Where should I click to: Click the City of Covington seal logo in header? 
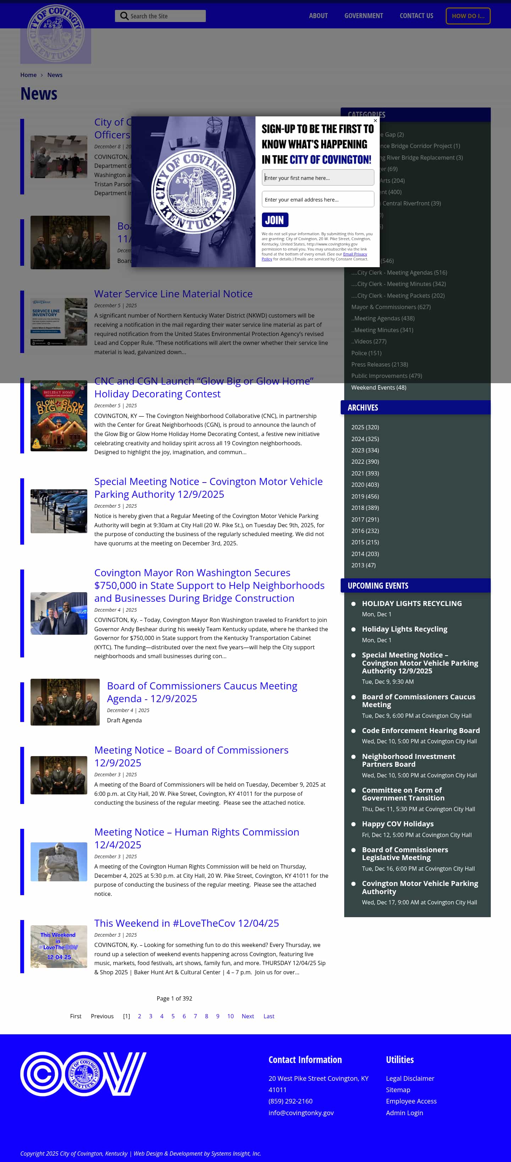click(x=55, y=33)
